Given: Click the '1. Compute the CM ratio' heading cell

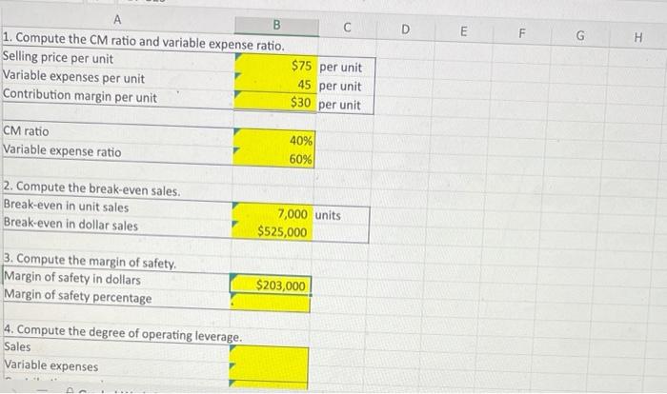Looking at the screenshot, I should click(143, 41).
